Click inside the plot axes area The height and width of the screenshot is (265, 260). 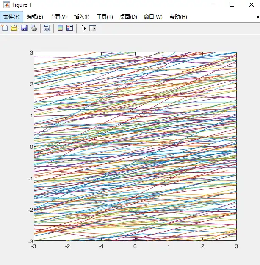point(135,146)
